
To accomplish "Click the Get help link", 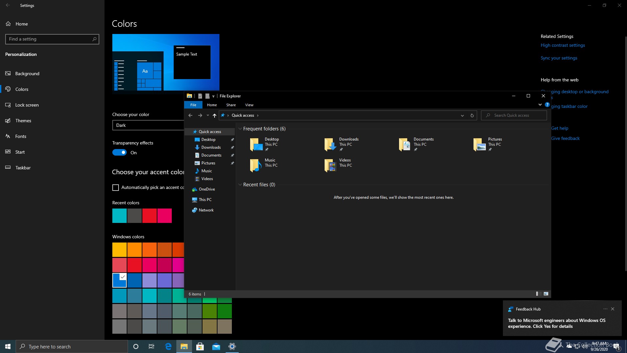I will tap(560, 128).
